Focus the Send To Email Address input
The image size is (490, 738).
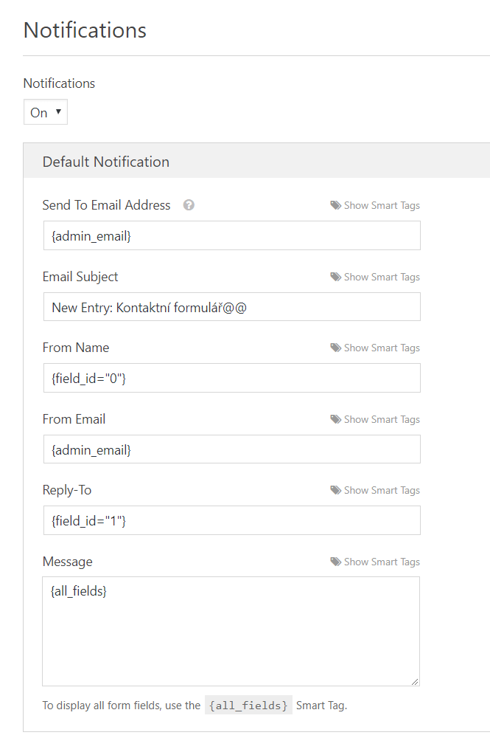tap(232, 236)
